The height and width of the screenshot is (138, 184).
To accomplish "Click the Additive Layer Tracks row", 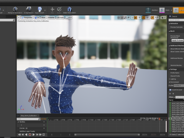I will pos(32,131).
